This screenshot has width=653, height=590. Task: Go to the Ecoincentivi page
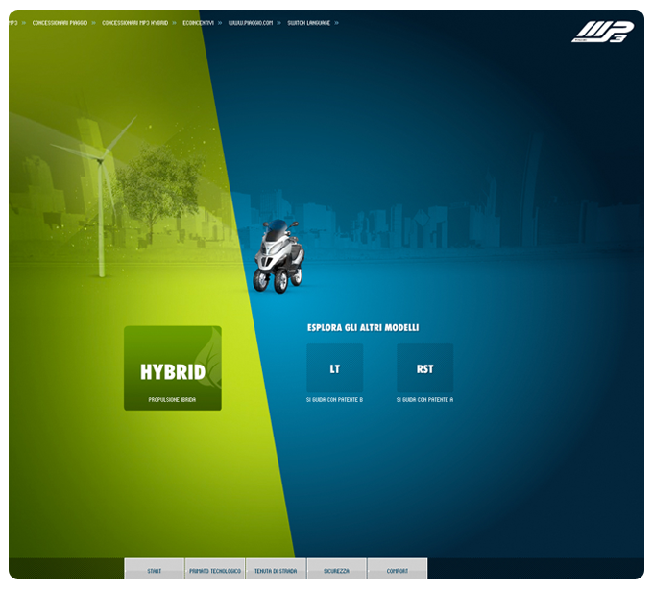coord(198,23)
